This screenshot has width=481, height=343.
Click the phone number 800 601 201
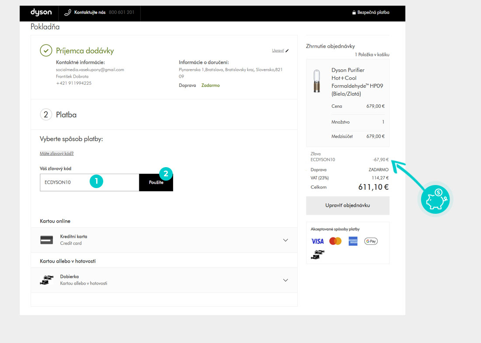pyautogui.click(x=122, y=13)
